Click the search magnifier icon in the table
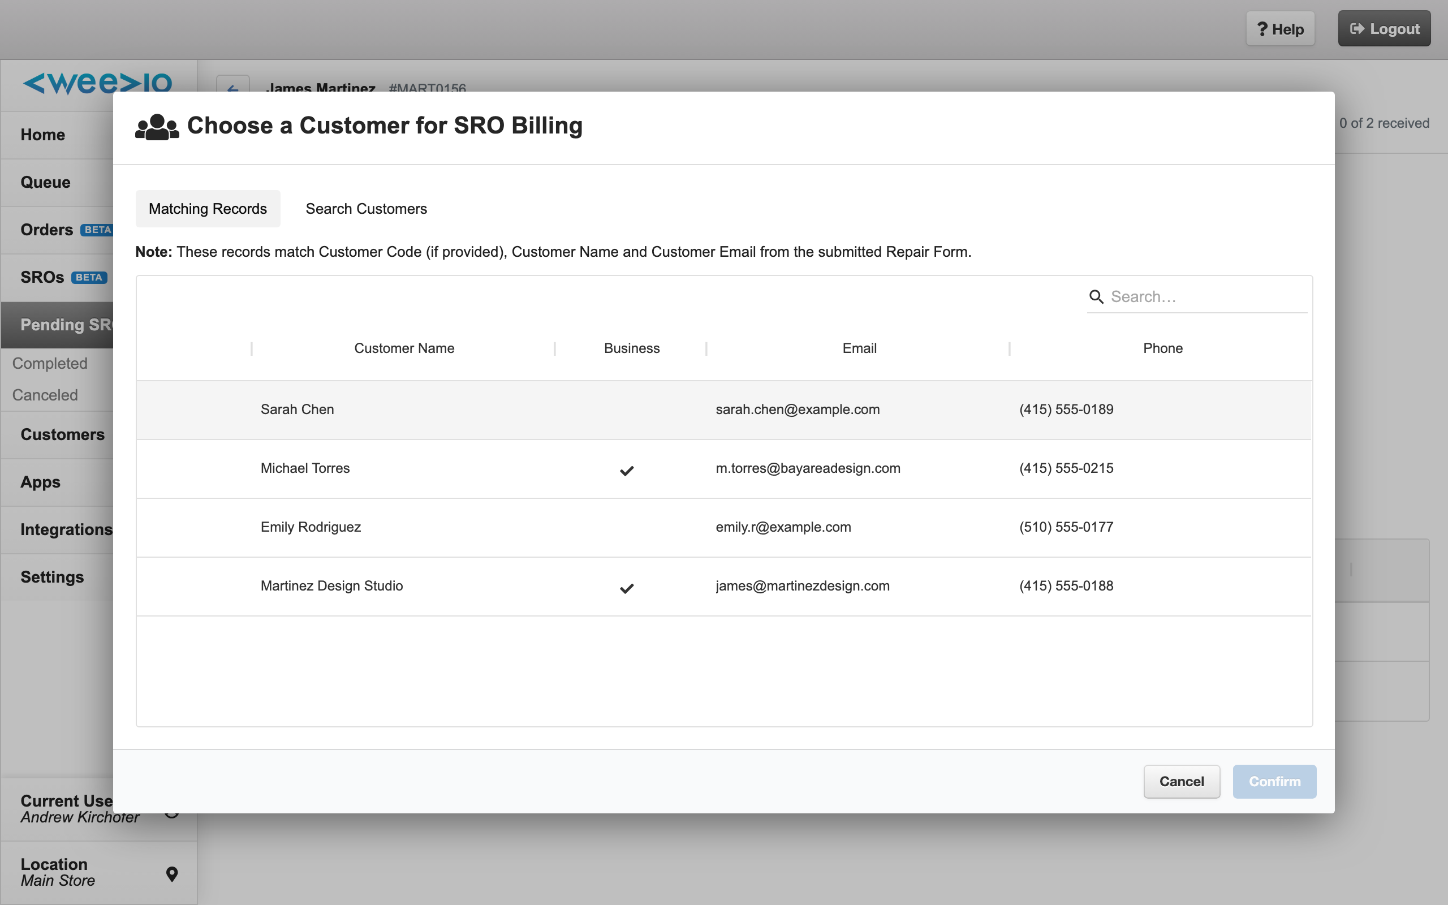Screen dimensions: 1448x905 click(1096, 296)
